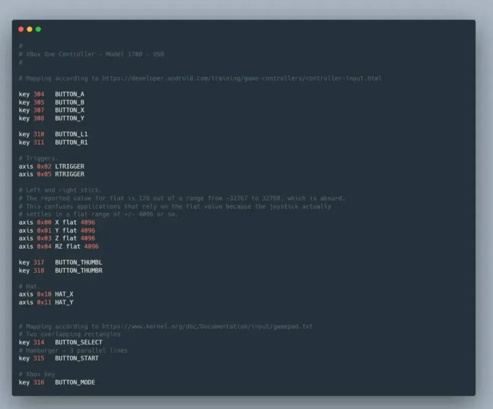Place cursor on BUTTON_R1 text
Viewport: 493px width, 409px height.
[x=71, y=142]
